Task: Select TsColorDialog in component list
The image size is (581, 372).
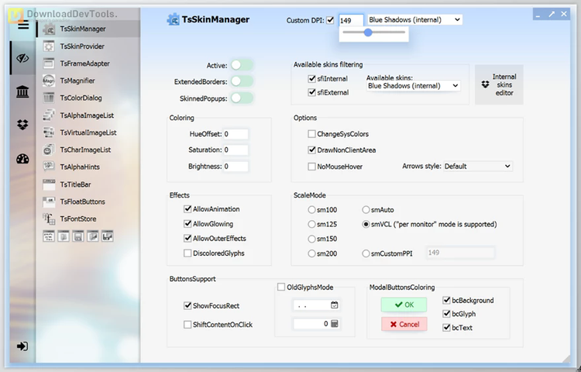Action: pyautogui.click(x=88, y=98)
